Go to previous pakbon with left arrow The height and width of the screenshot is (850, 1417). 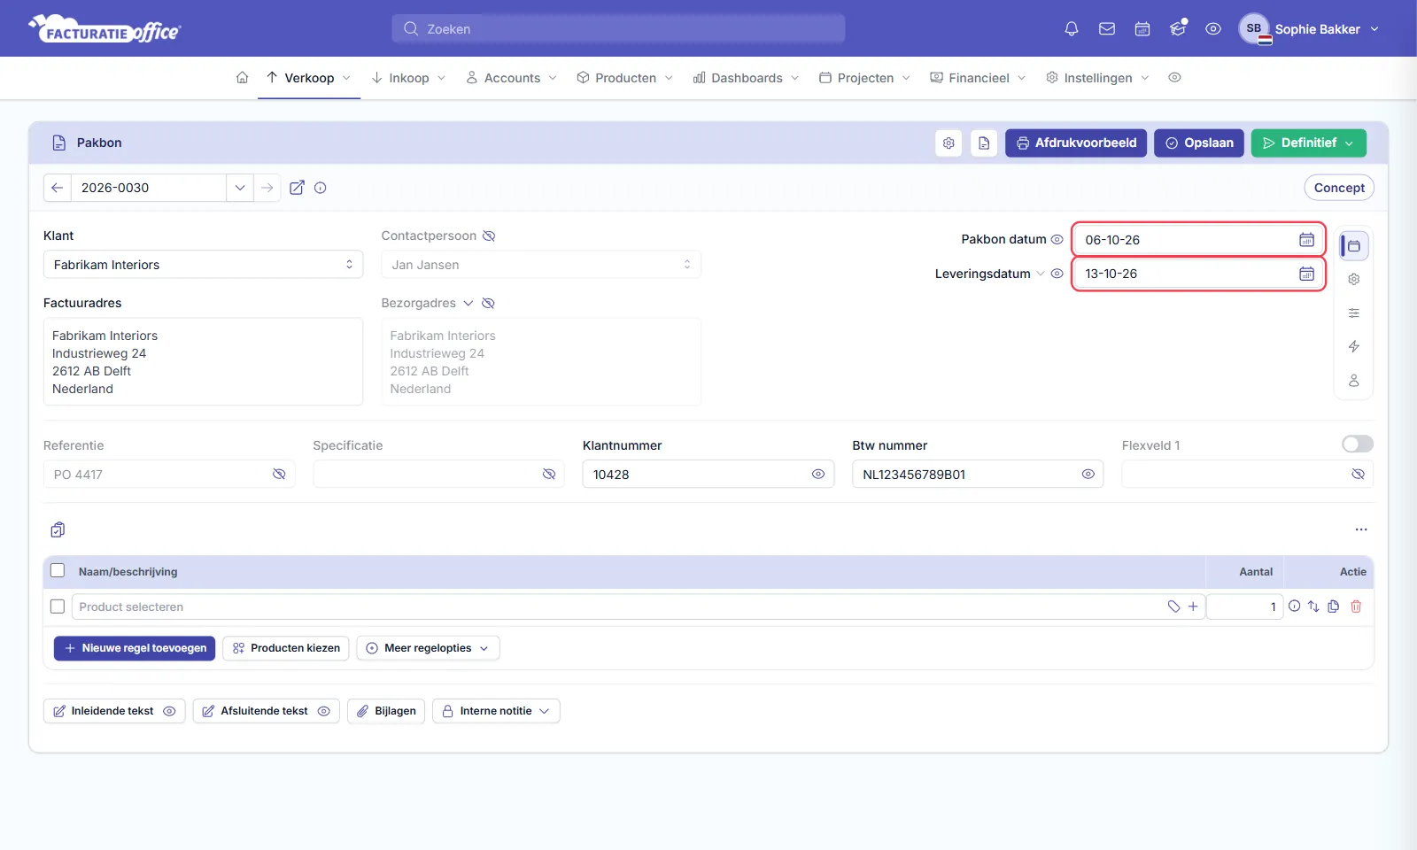click(57, 188)
